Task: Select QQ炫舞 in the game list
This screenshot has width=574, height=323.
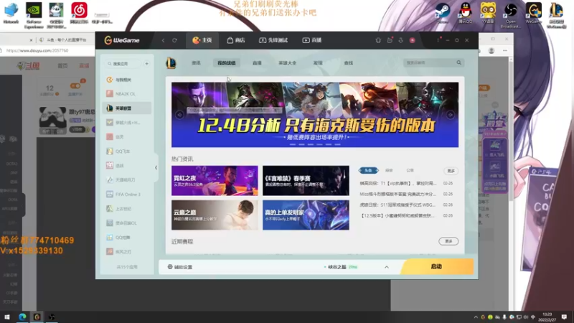Action: (127, 238)
